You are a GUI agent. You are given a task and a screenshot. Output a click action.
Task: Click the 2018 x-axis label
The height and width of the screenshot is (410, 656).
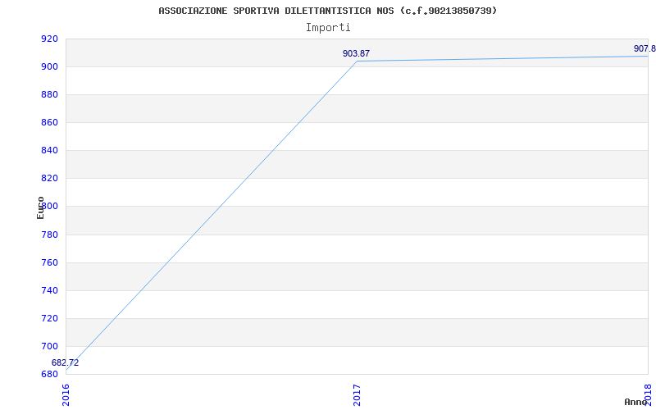[648, 394]
